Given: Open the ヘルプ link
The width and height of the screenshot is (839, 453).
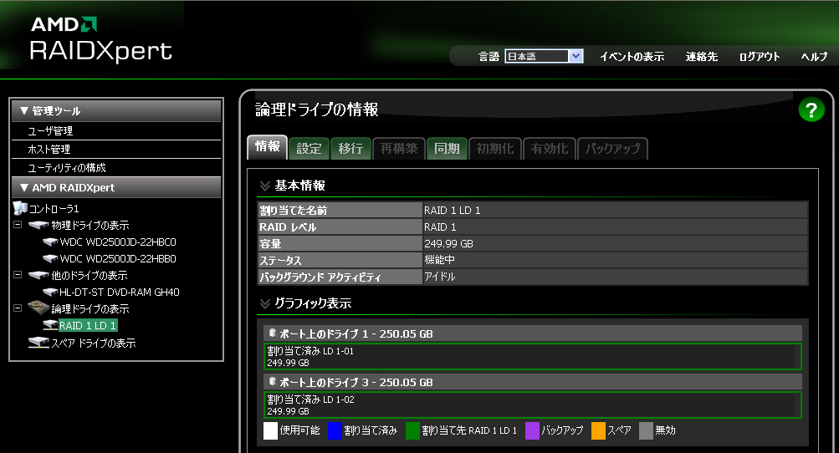Looking at the screenshot, I should pyautogui.click(x=814, y=57).
